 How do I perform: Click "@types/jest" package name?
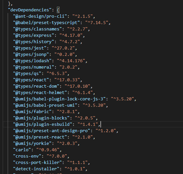coord(30,48)
